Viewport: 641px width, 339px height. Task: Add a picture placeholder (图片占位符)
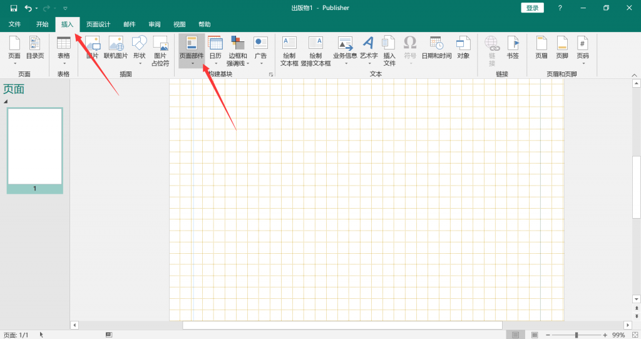[x=160, y=51]
